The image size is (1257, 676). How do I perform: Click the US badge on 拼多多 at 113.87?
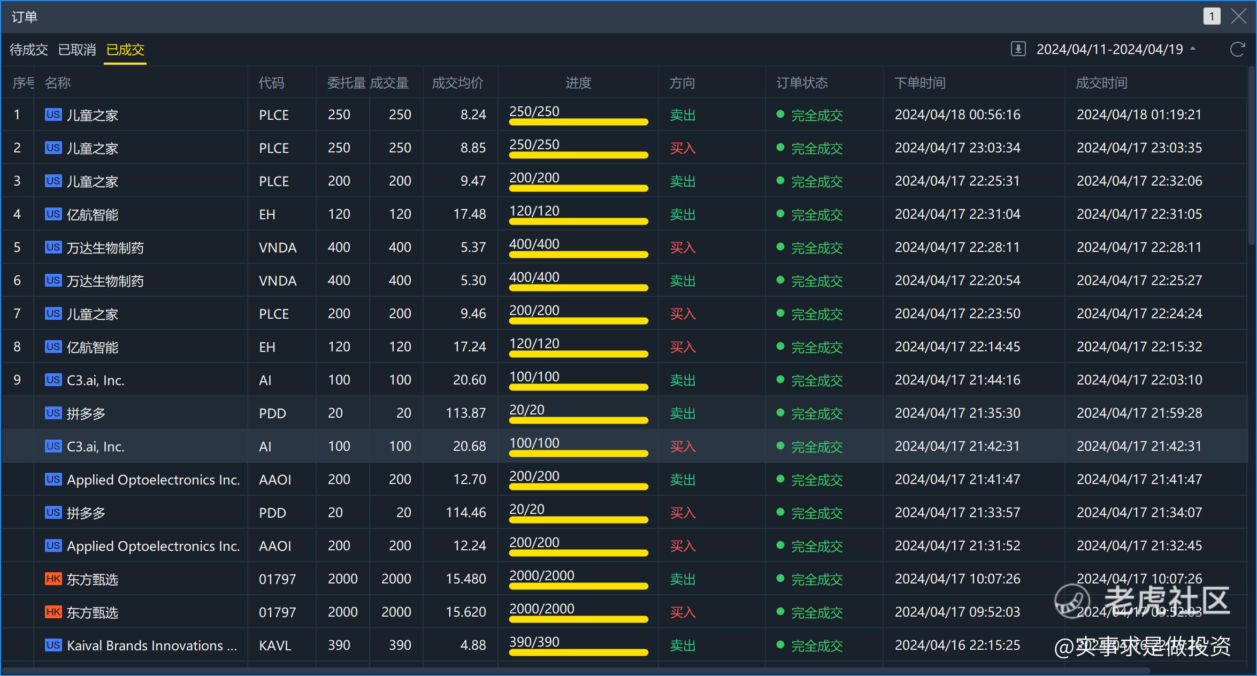[53, 413]
